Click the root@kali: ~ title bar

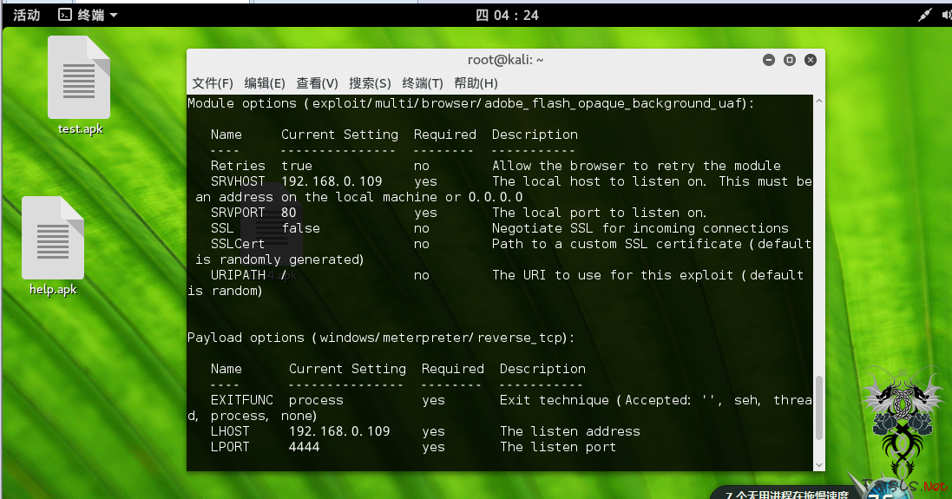[505, 60]
